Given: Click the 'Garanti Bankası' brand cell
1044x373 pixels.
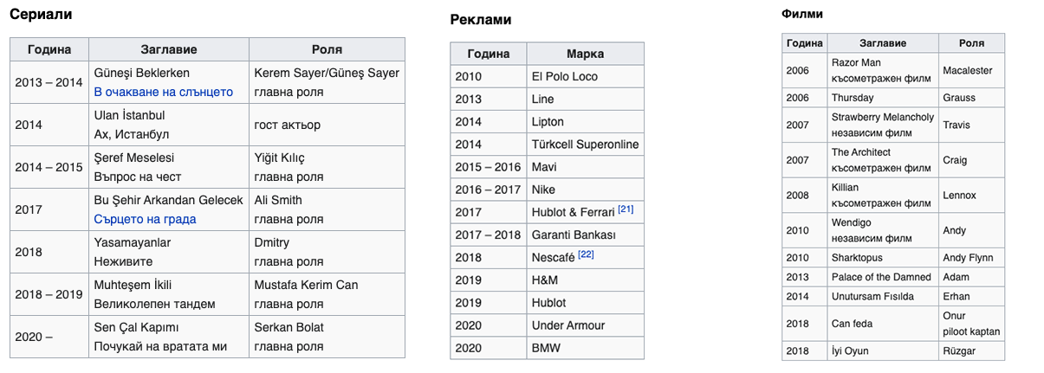Looking at the screenshot, I should pos(585,235).
